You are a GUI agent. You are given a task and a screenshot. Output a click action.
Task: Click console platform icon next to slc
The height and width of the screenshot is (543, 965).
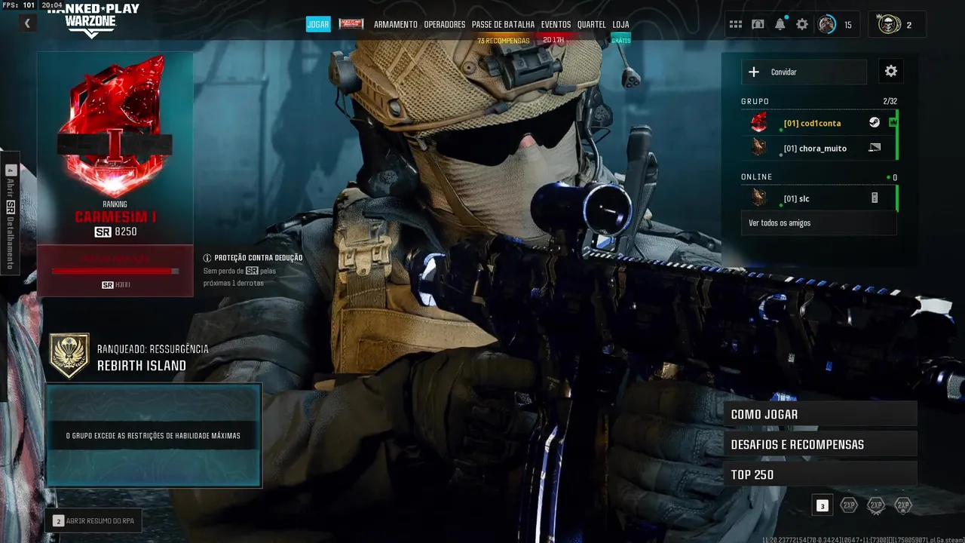click(875, 198)
